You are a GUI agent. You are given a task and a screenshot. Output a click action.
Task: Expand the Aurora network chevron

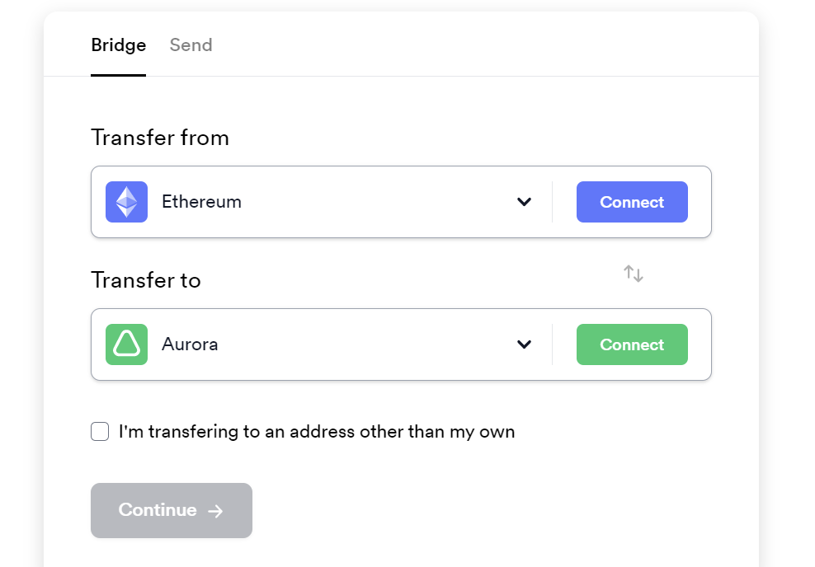click(524, 344)
